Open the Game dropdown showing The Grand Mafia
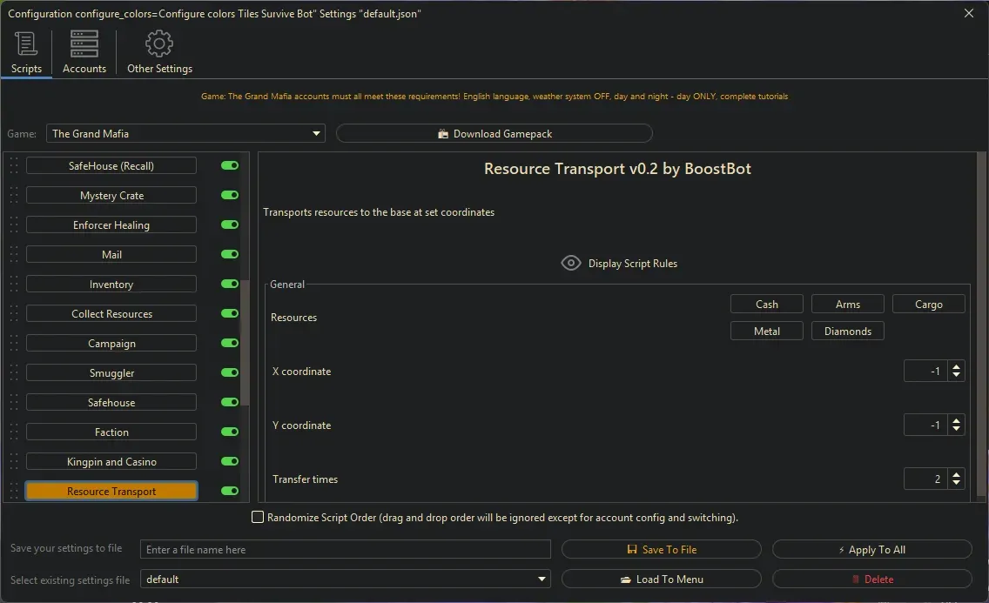The height and width of the screenshot is (603, 989). (x=185, y=134)
